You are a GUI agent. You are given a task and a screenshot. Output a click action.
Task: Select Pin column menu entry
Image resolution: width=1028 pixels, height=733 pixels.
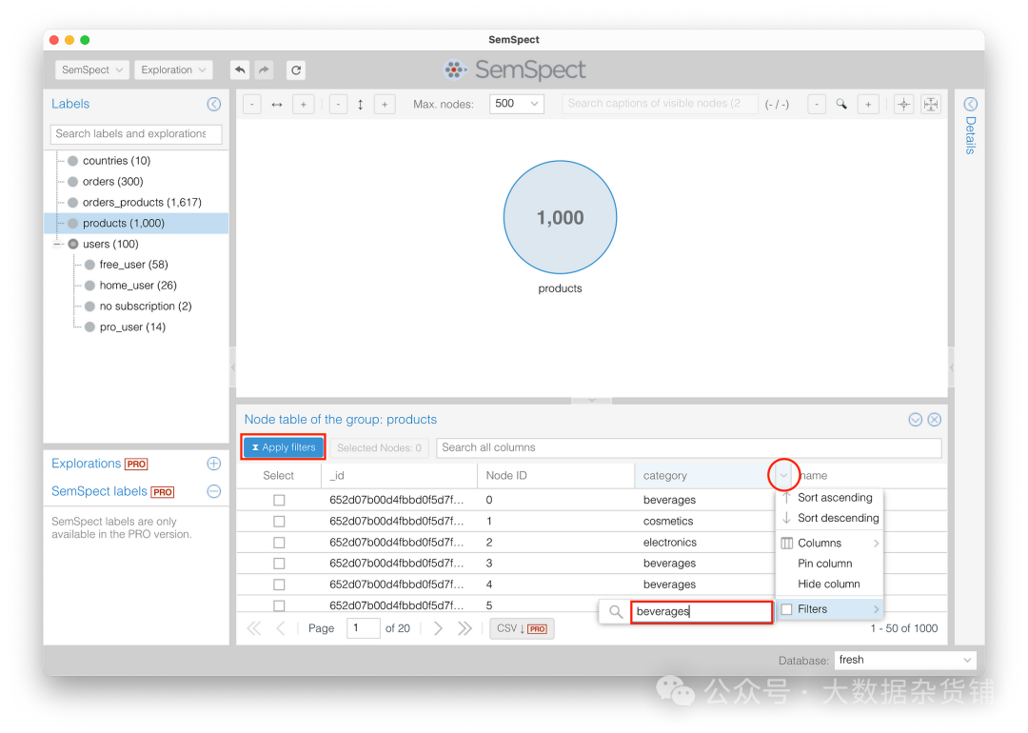(x=829, y=564)
